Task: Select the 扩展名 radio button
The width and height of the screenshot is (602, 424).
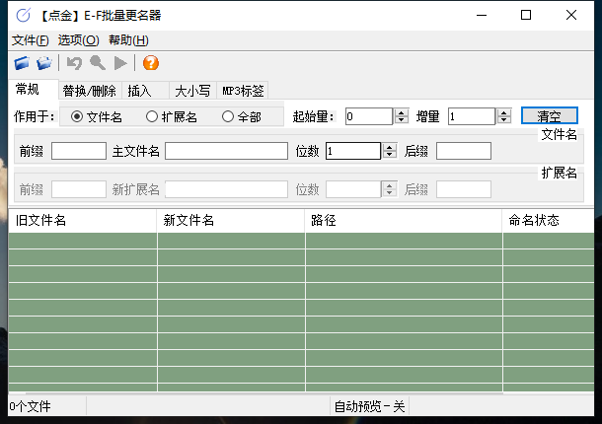Action: 152,116
